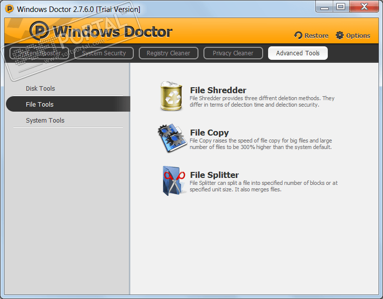Select the Advanced Tools tab
The width and height of the screenshot is (383, 299).
click(298, 53)
